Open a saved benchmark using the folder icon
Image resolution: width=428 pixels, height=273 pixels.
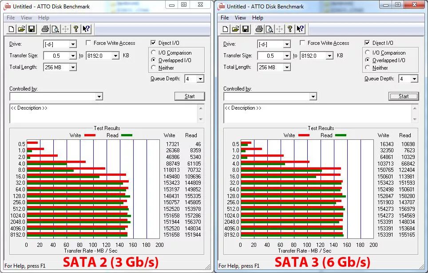click(21, 29)
